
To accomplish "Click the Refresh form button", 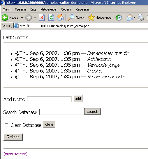I will 13,137.
